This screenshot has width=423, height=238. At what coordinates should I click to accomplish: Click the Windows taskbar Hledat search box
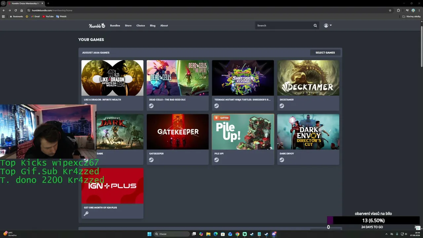tap(172, 234)
